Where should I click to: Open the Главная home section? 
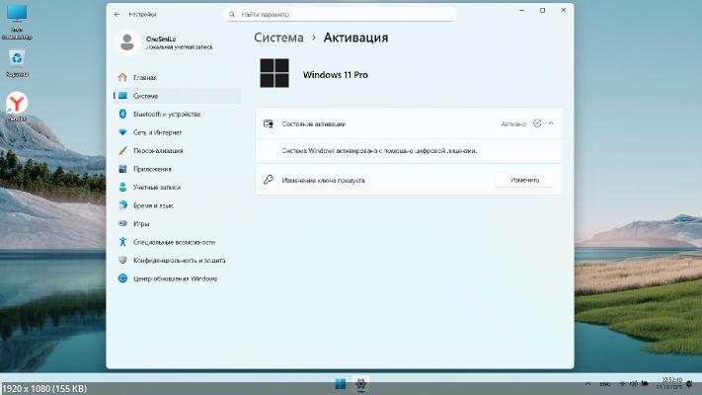click(x=144, y=77)
